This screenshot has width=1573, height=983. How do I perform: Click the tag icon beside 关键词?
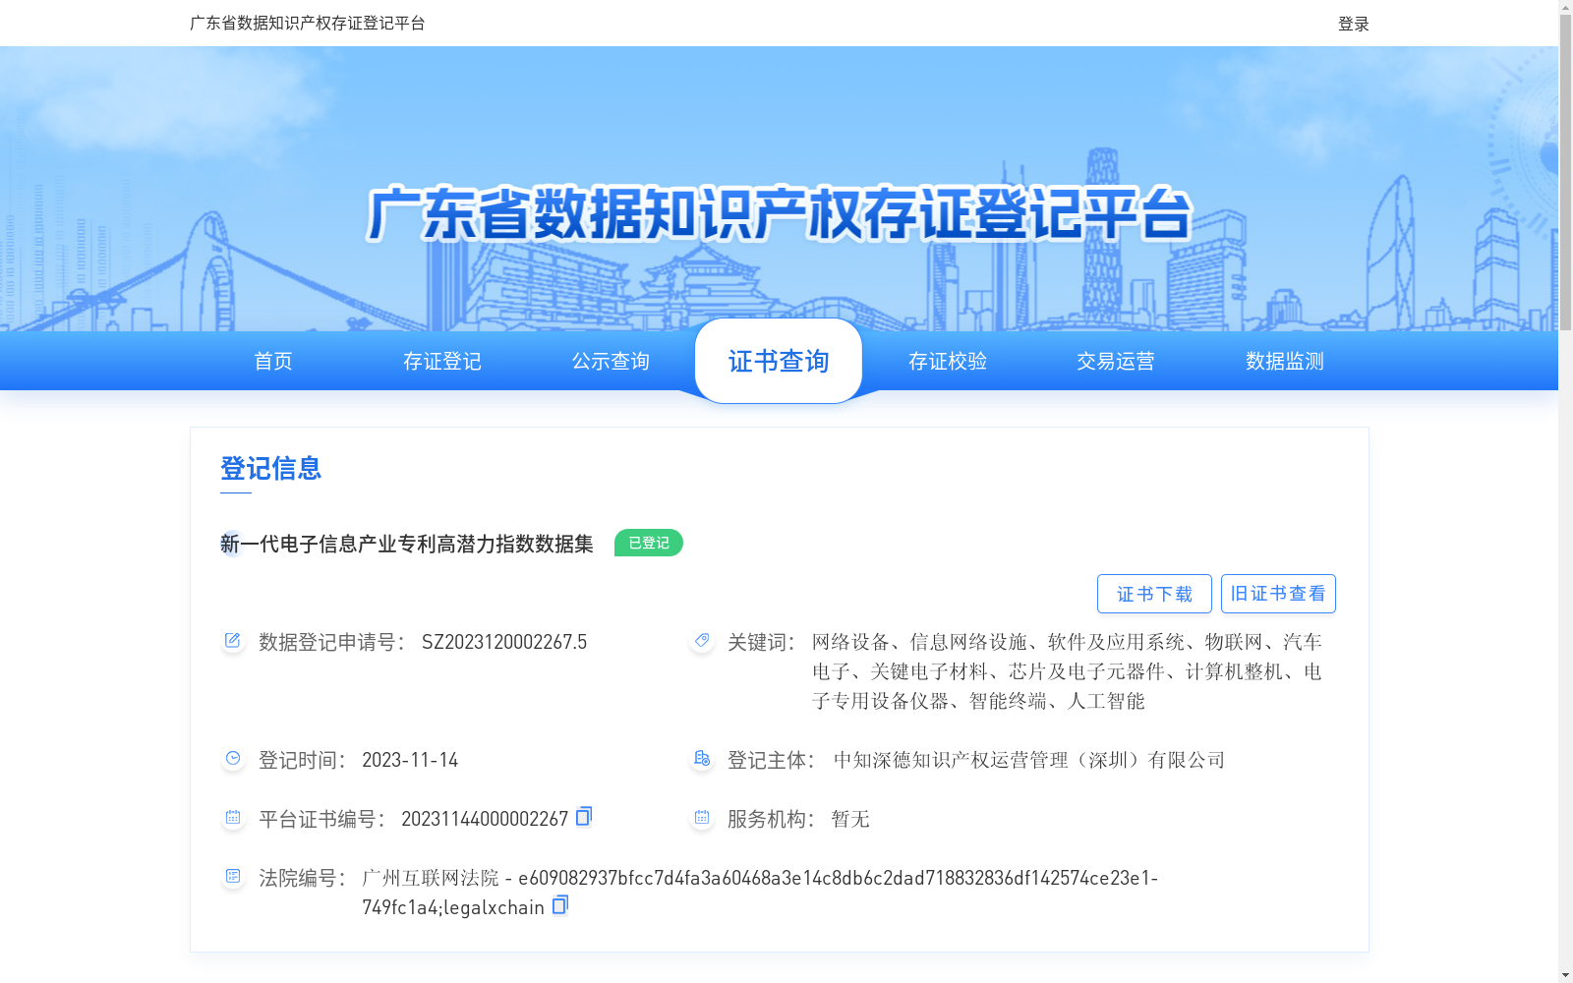(702, 641)
